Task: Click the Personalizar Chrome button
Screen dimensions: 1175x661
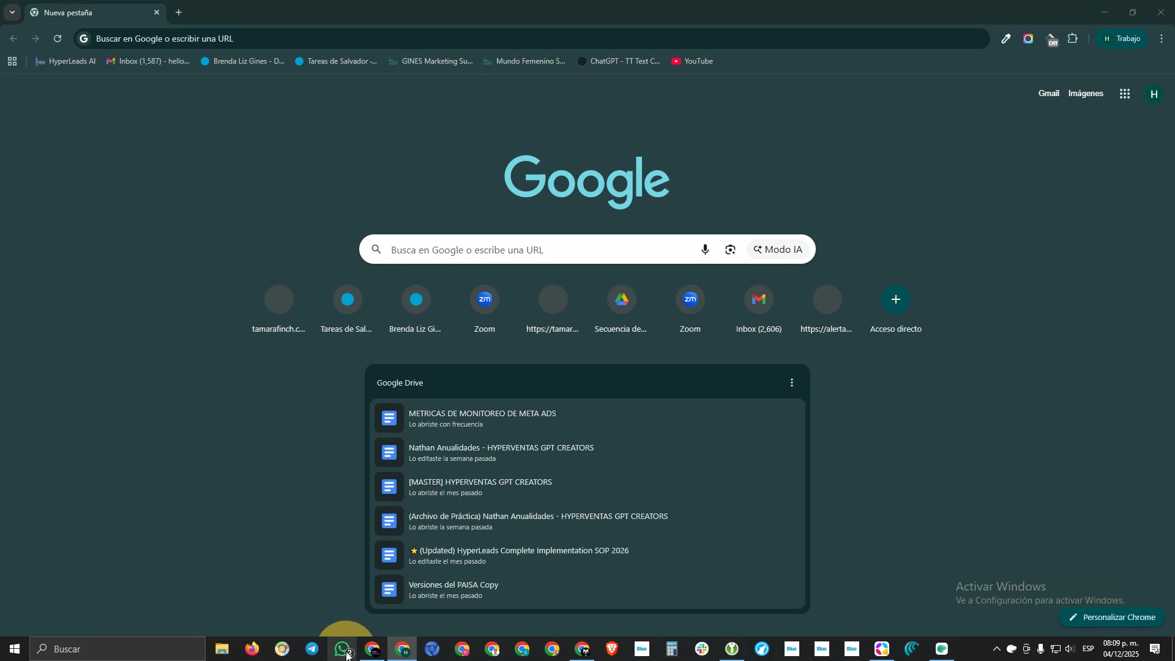Action: click(x=1112, y=618)
